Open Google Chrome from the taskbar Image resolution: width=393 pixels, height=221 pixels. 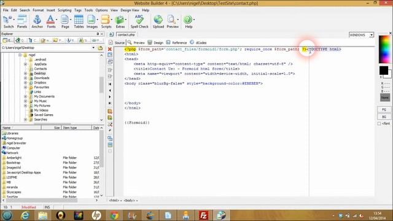pyautogui.click(x=114, y=215)
